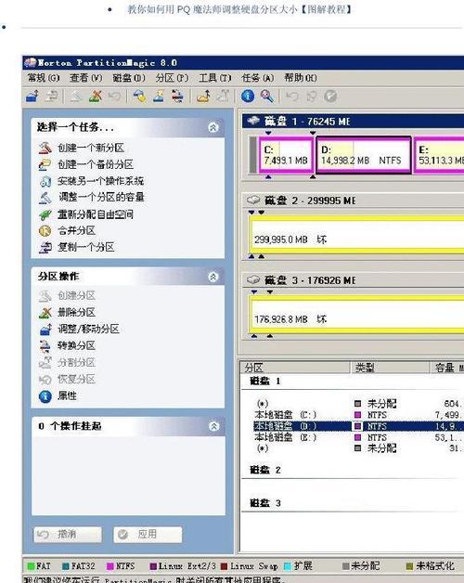Click the magenta NTFS legend swatch
The width and height of the screenshot is (464, 583).
click(110, 566)
